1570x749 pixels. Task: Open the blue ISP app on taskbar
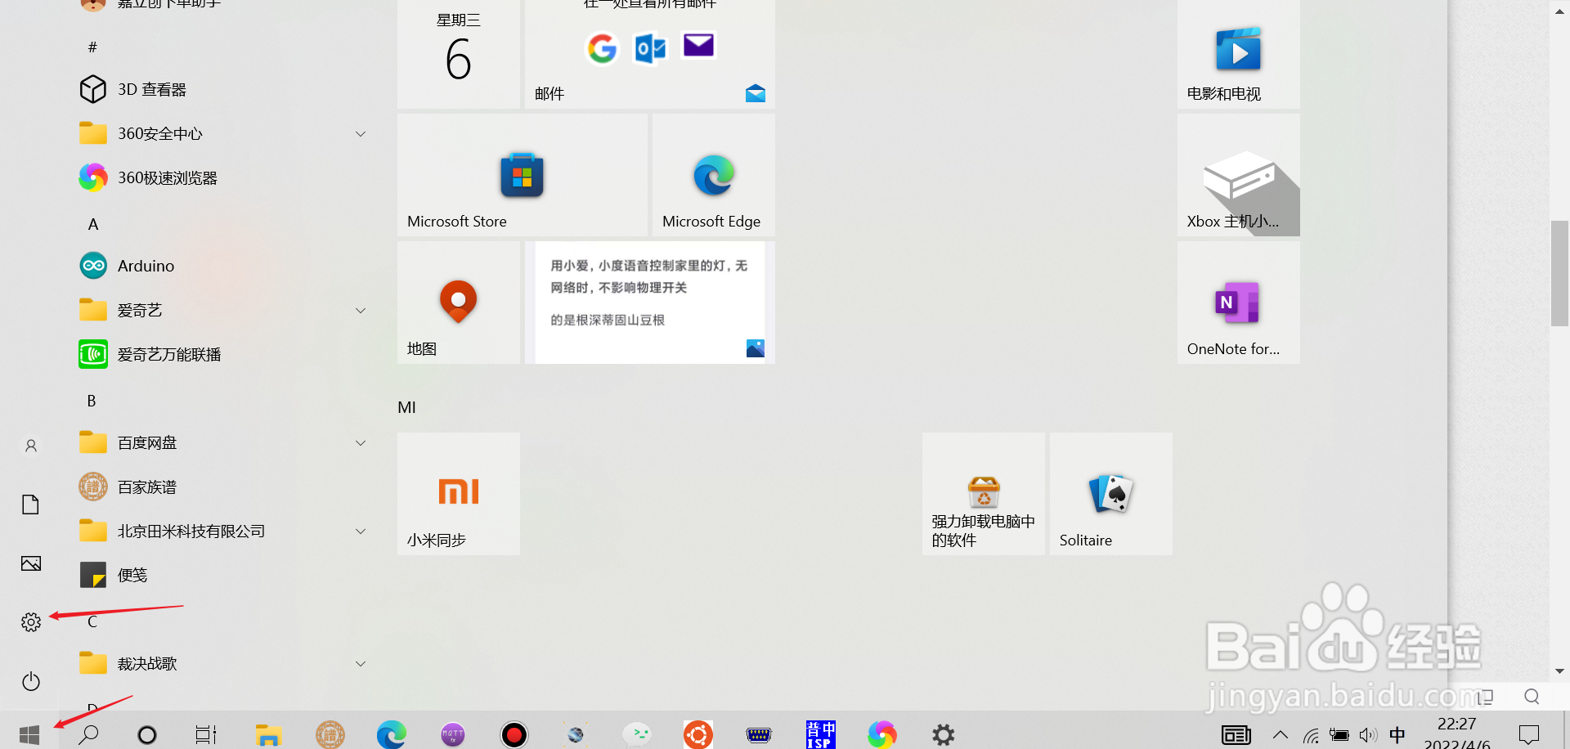pyautogui.click(x=820, y=734)
